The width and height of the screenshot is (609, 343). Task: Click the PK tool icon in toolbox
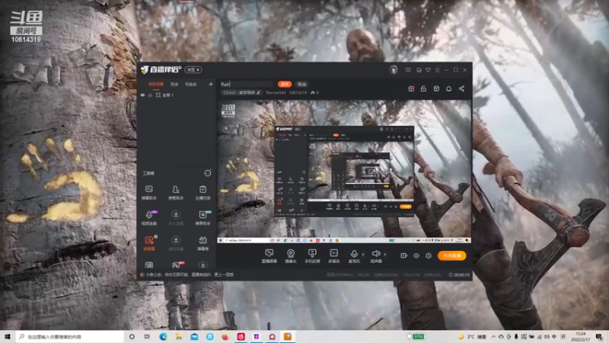pos(176,265)
